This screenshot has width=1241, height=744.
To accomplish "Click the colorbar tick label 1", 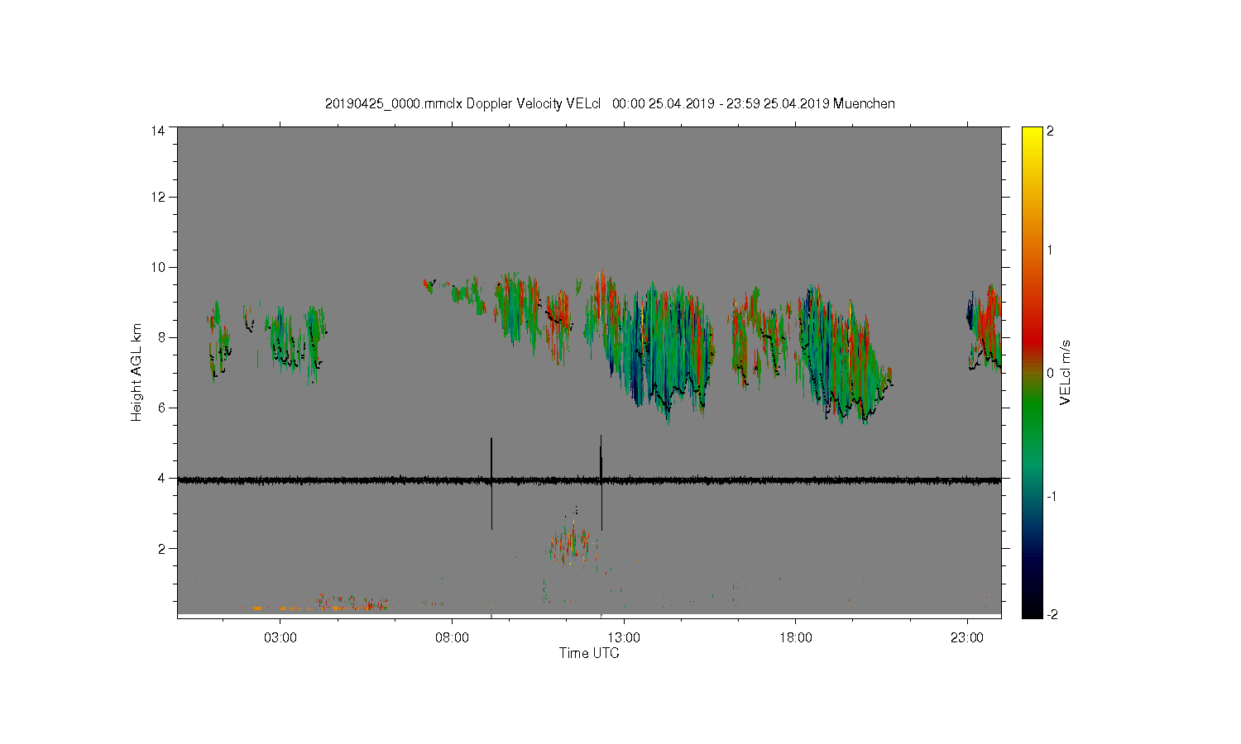I will coord(1050,250).
